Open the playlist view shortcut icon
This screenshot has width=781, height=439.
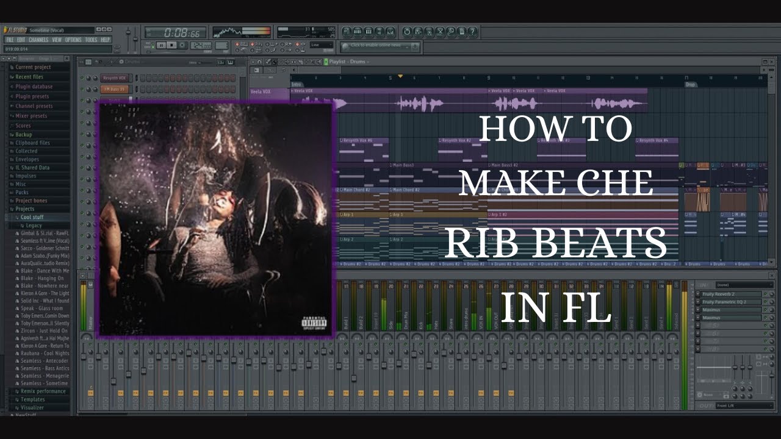348,32
